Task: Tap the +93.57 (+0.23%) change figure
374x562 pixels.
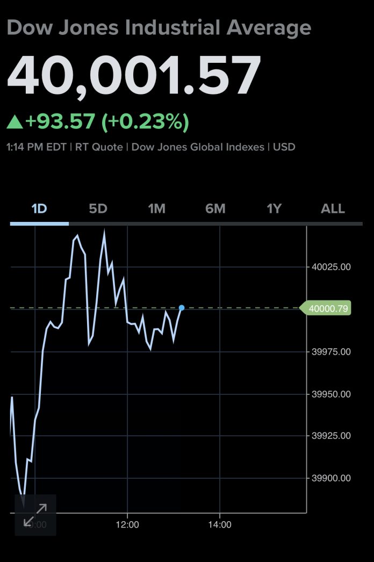Action: (107, 123)
